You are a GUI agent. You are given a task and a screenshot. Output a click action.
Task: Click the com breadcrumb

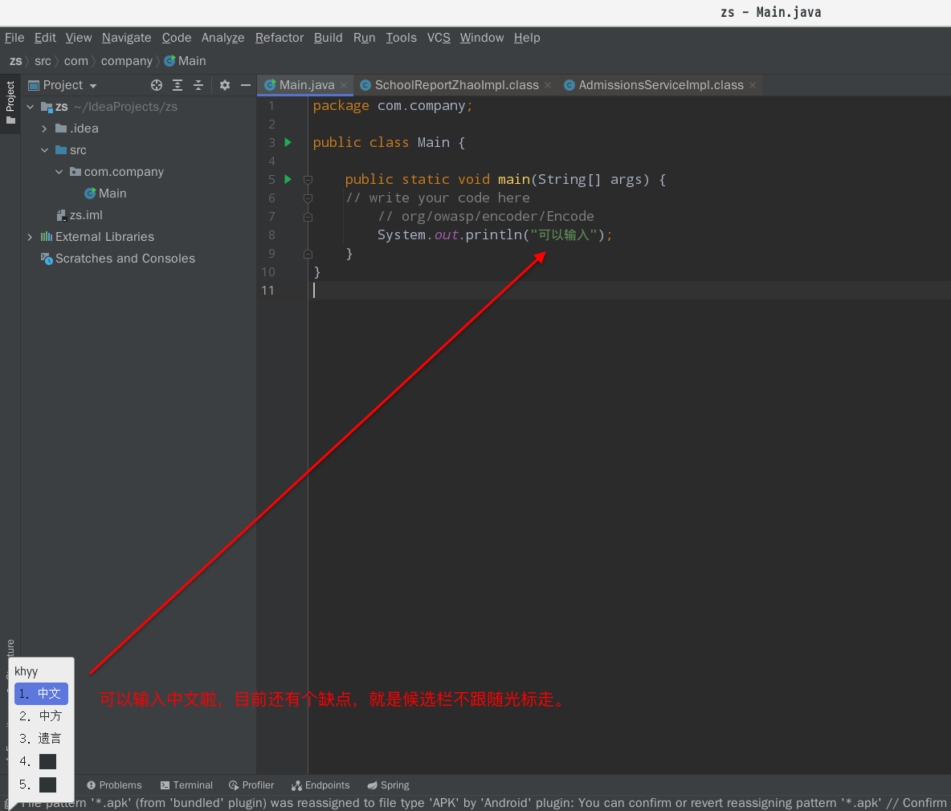(x=76, y=61)
